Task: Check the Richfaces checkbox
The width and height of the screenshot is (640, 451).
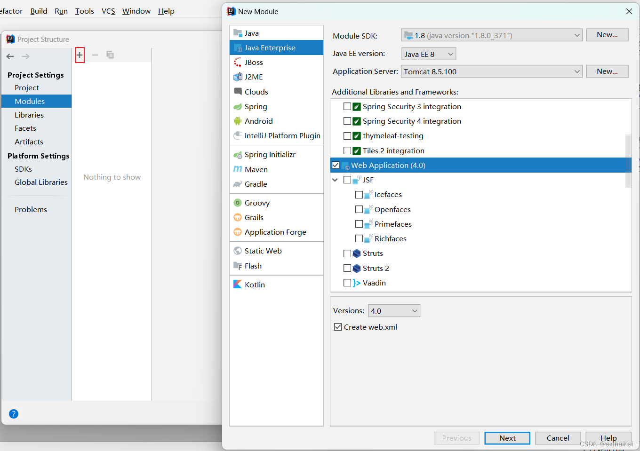Action: [x=359, y=238]
